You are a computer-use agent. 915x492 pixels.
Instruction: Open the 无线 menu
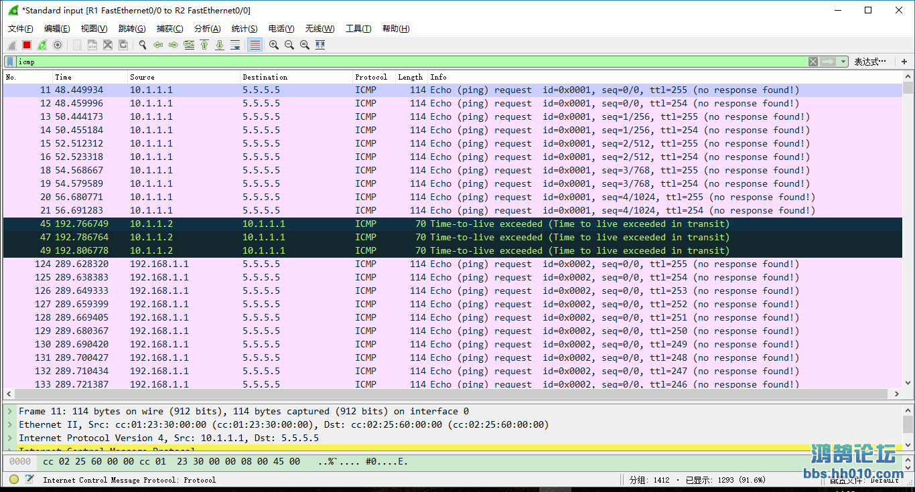[x=320, y=29]
